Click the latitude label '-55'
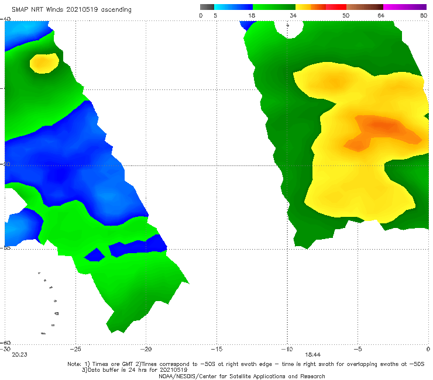The image size is (433, 380). [5, 247]
